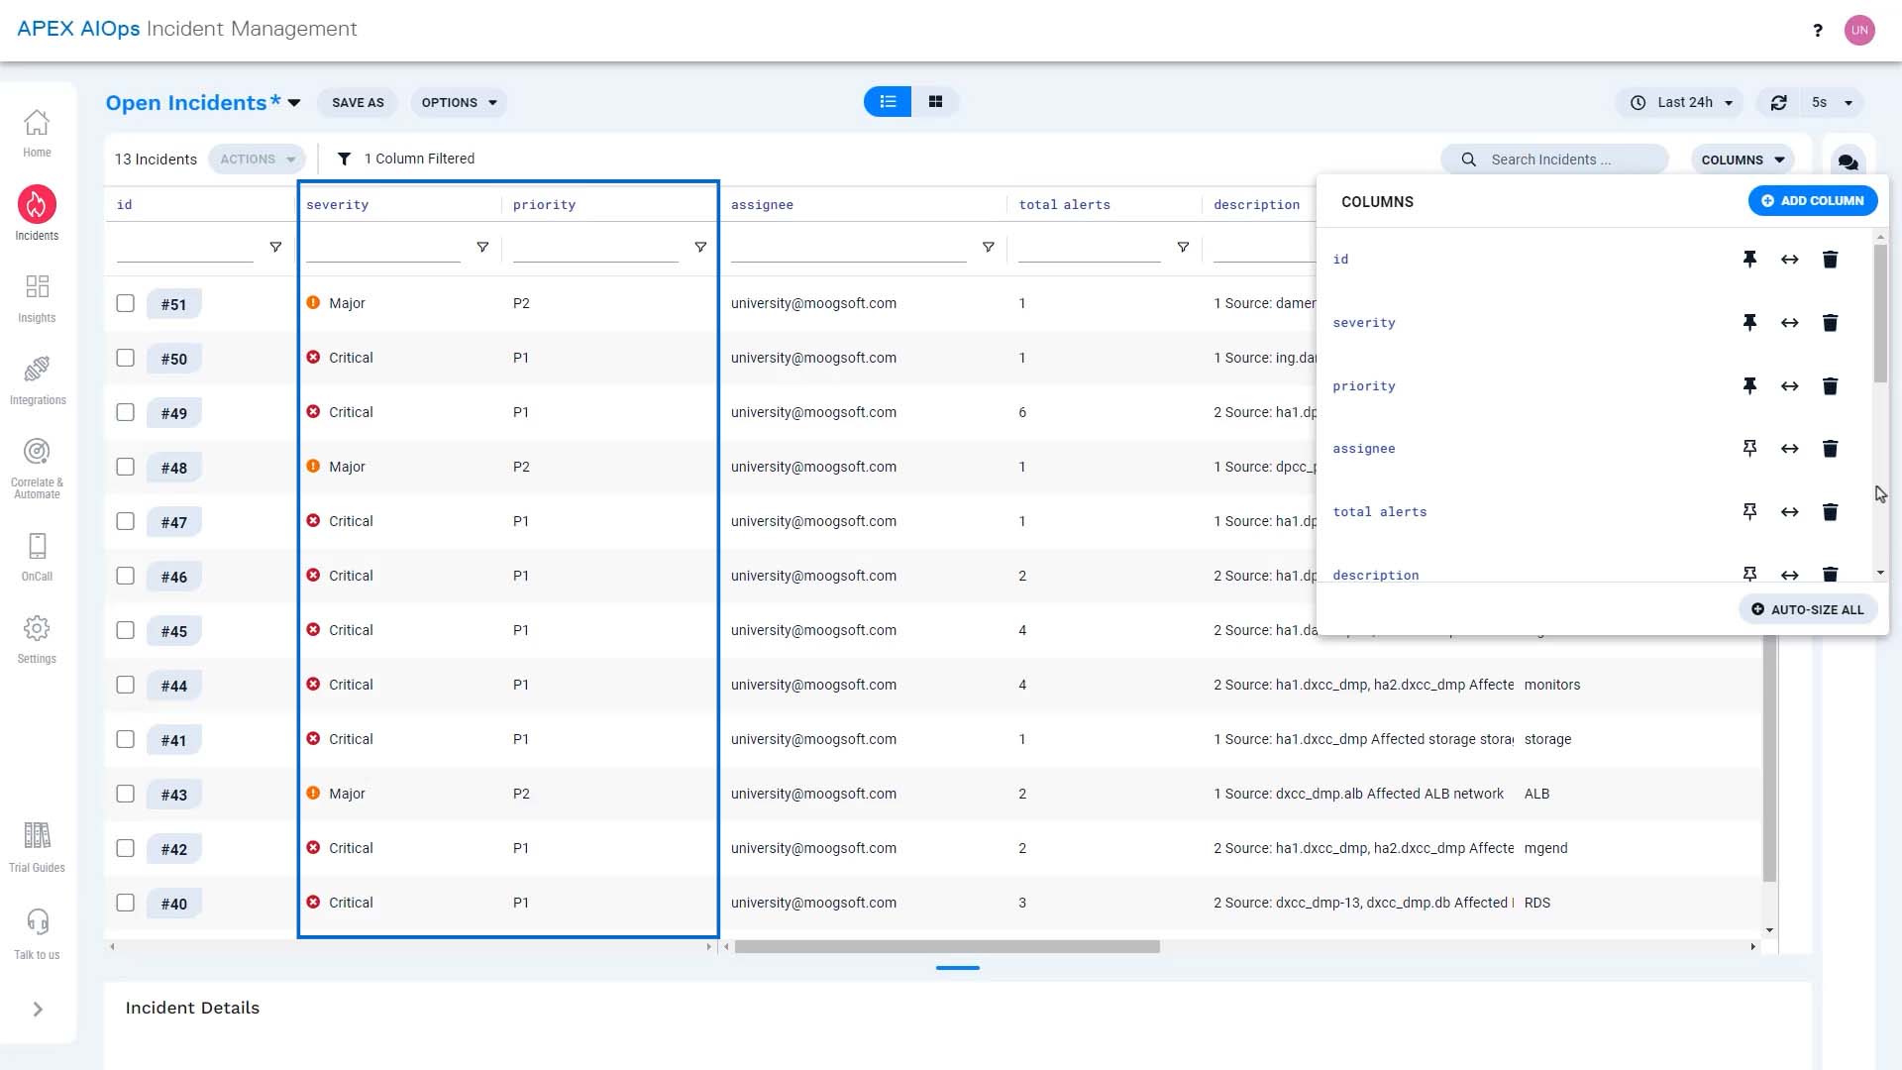
Task: Delete the severity column
Action: coord(1830,323)
